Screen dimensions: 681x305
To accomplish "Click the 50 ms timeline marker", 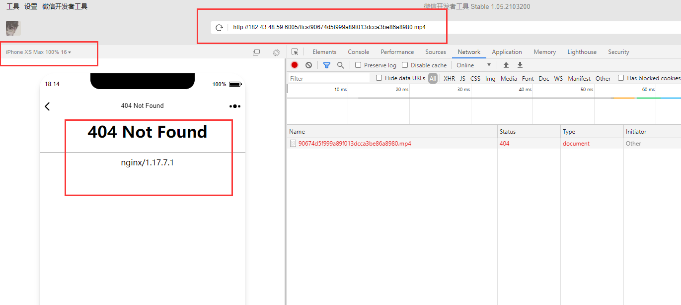I will click(x=587, y=90).
